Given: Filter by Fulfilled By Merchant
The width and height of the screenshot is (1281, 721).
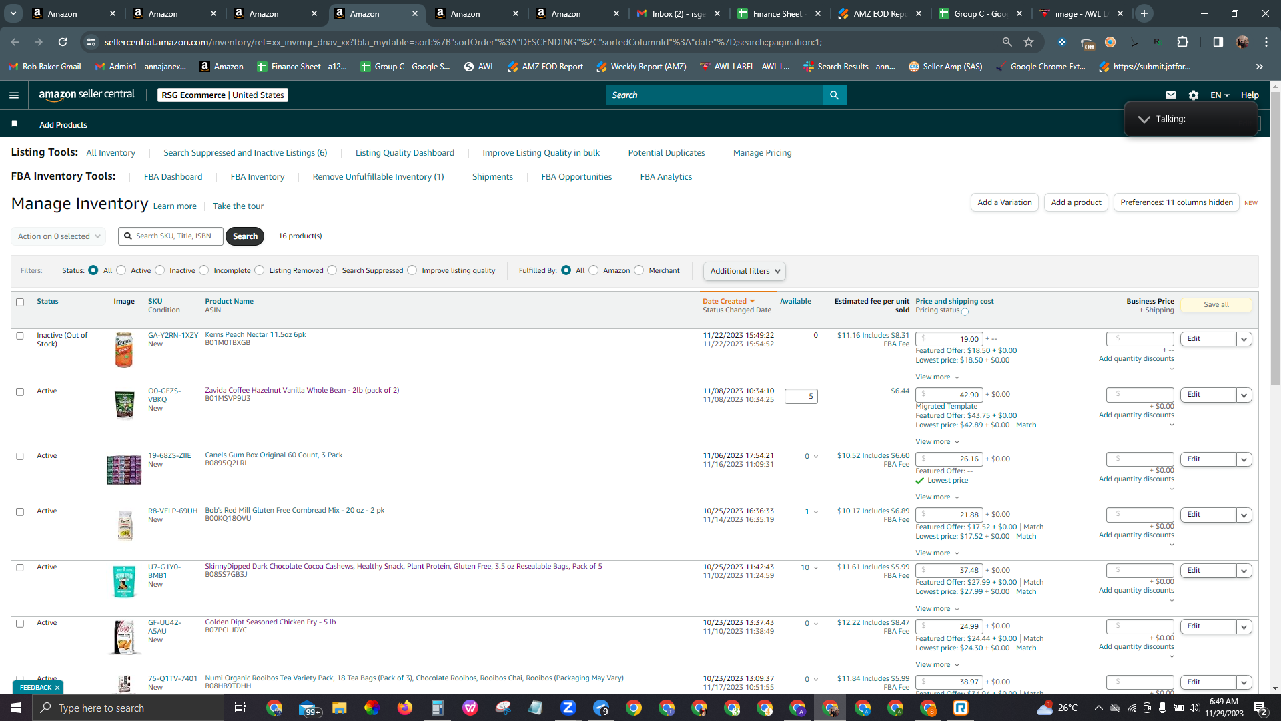Looking at the screenshot, I should click(x=639, y=270).
